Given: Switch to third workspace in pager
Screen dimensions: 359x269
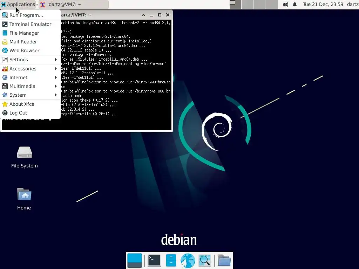Looking at the screenshot, I should click(x=259, y=5).
